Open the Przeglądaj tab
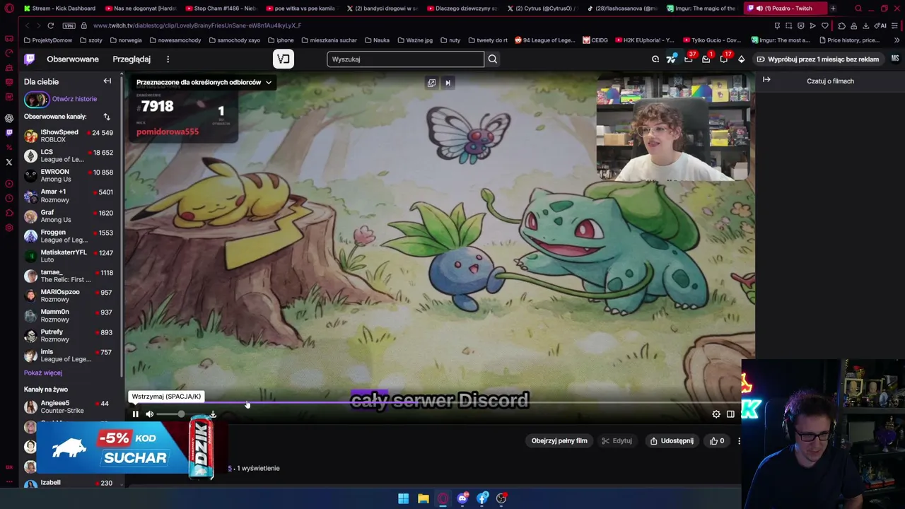Screen dimensions: 905x509 click(x=132, y=59)
